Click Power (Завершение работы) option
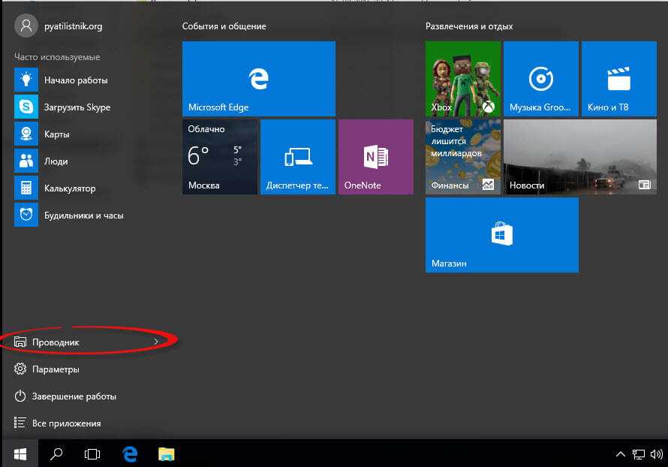 tap(74, 396)
